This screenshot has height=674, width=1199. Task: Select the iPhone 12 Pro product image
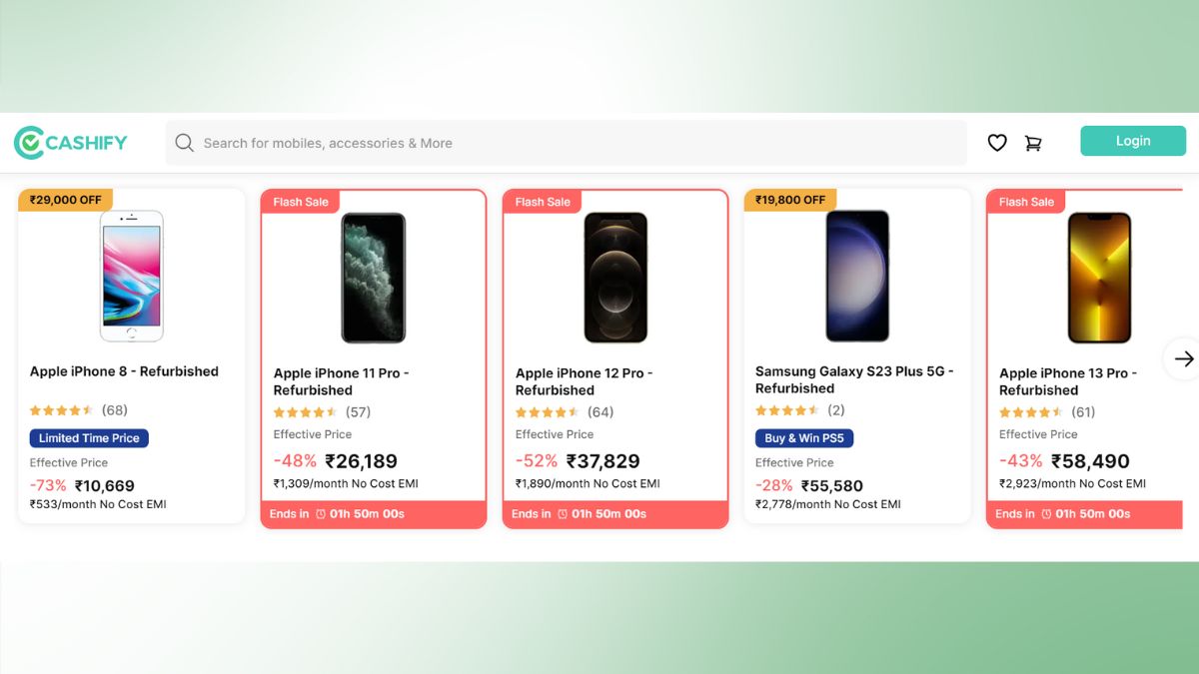click(x=615, y=278)
